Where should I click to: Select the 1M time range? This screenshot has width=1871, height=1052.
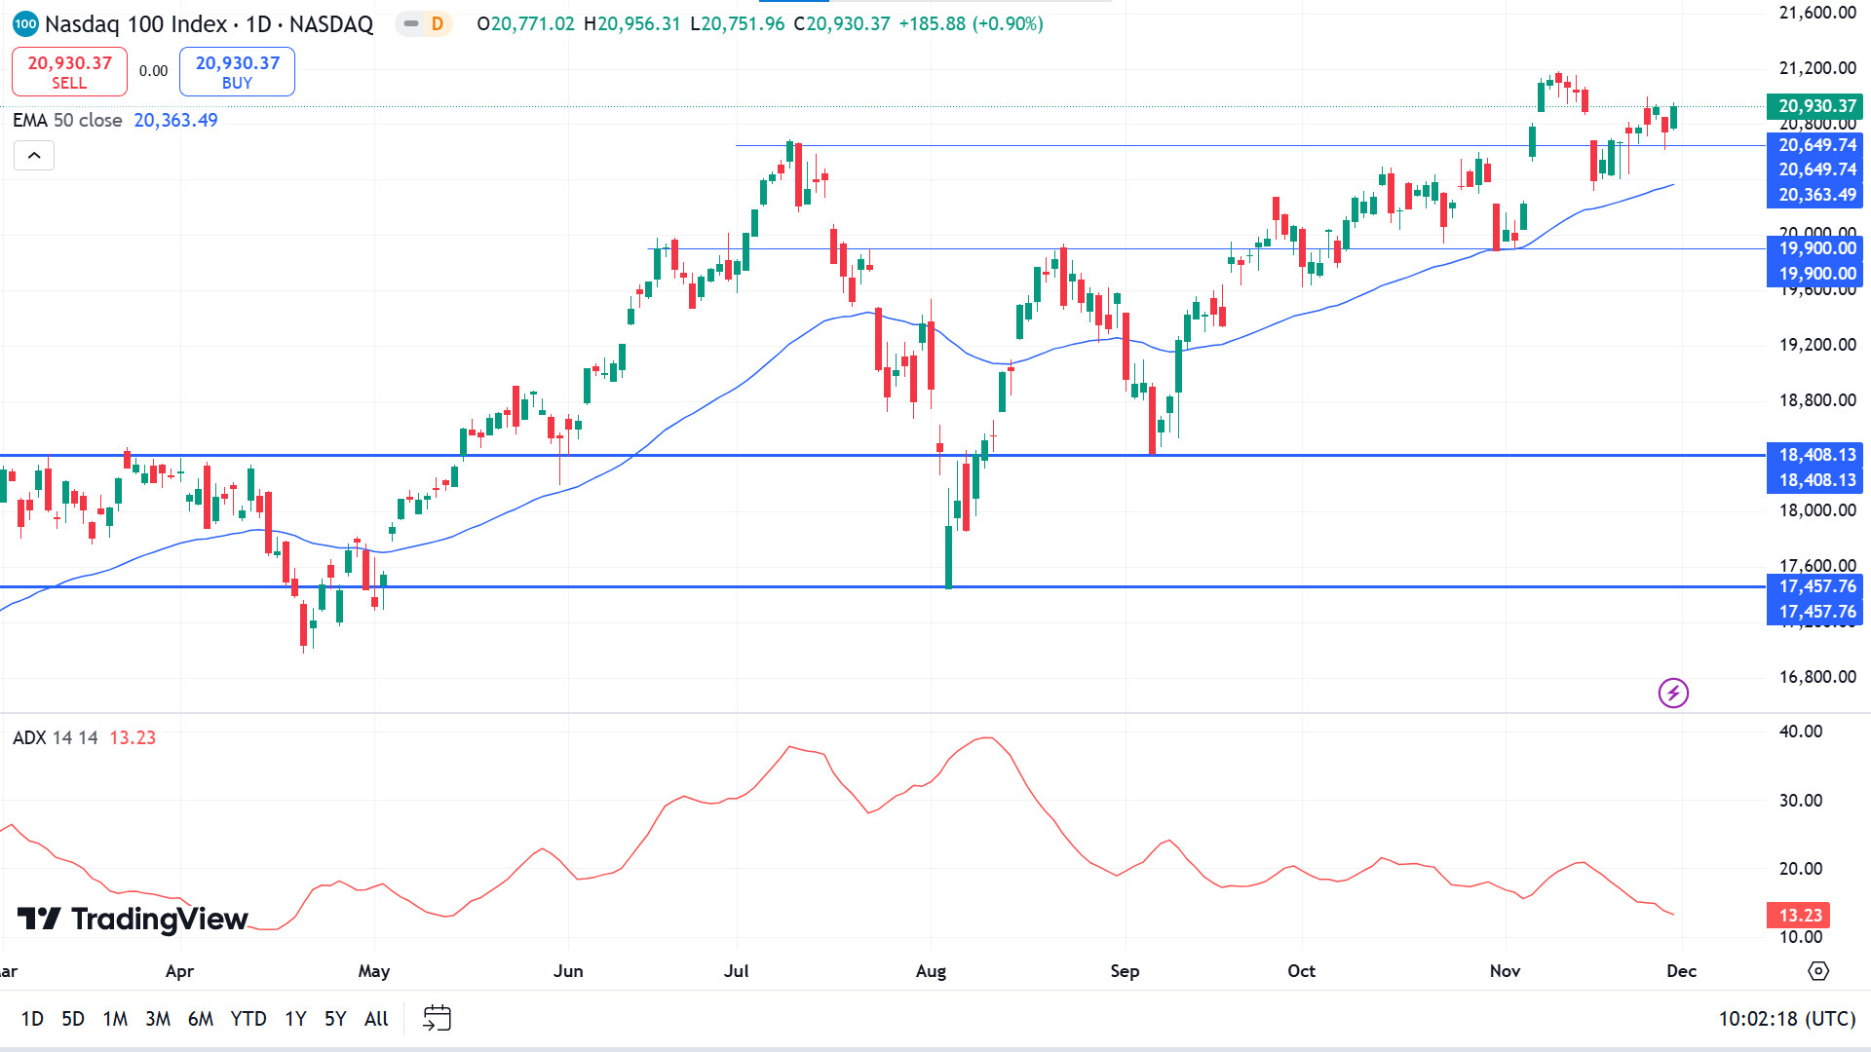click(115, 1019)
